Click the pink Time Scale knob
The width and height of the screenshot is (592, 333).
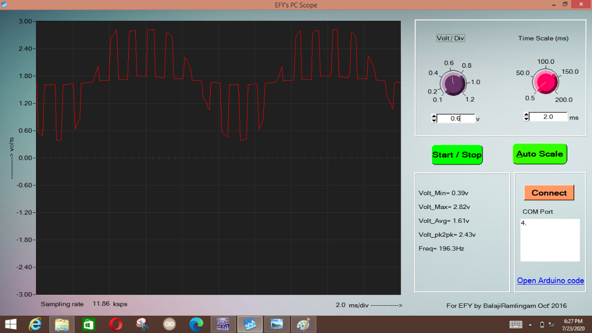pyautogui.click(x=545, y=82)
